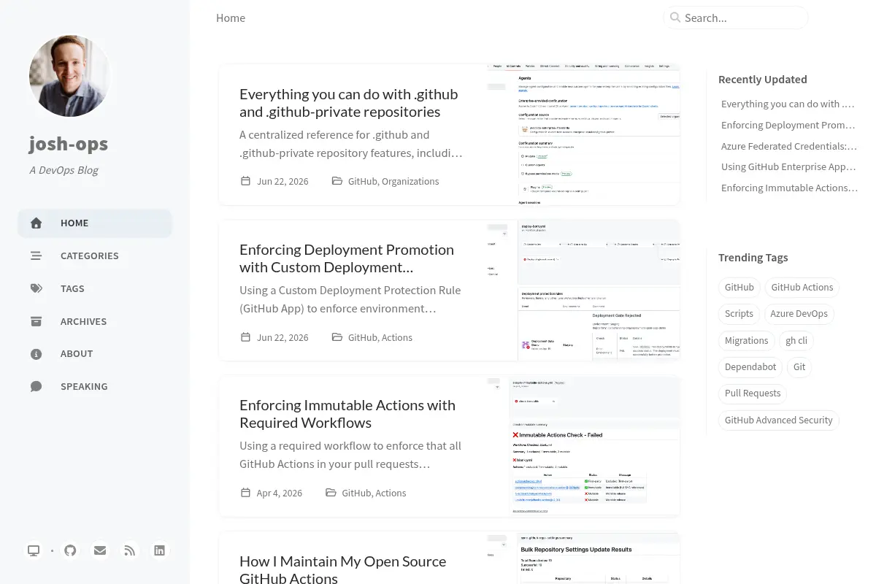Click the Home breadcrumb link
The image size is (876, 584).
(x=231, y=18)
